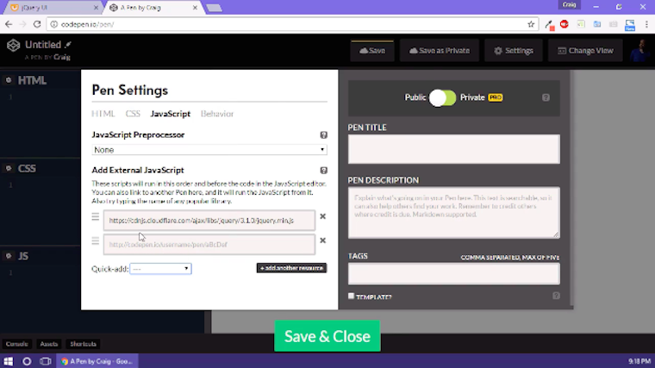Open Cortana search circle
The height and width of the screenshot is (368, 655).
(27, 361)
